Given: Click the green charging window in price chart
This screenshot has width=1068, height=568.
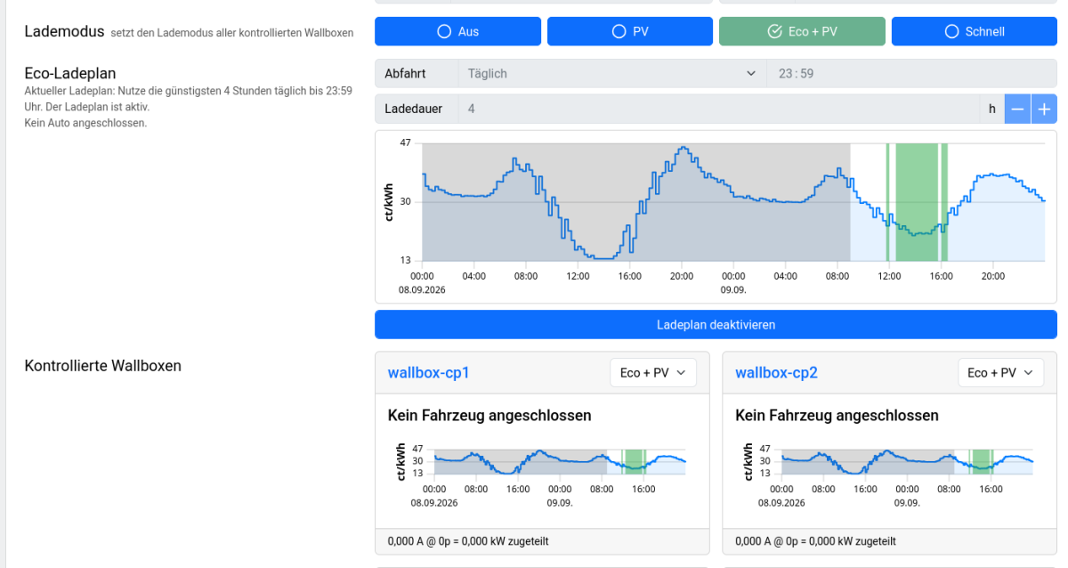Looking at the screenshot, I should click(x=917, y=202).
